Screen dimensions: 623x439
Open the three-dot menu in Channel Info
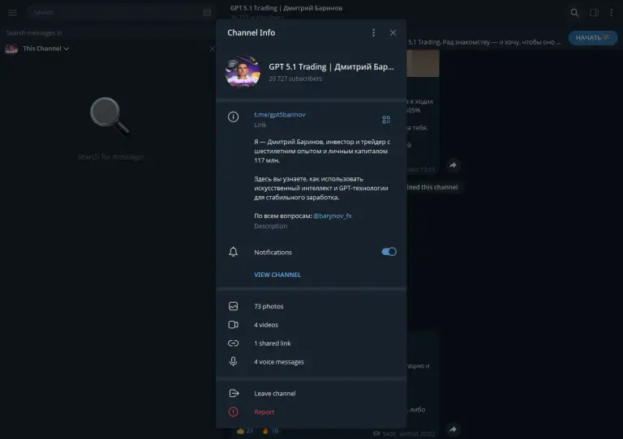click(x=373, y=33)
